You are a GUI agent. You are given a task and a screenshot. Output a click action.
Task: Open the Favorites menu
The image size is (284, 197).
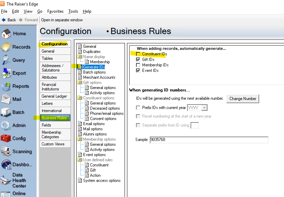point(55,11)
